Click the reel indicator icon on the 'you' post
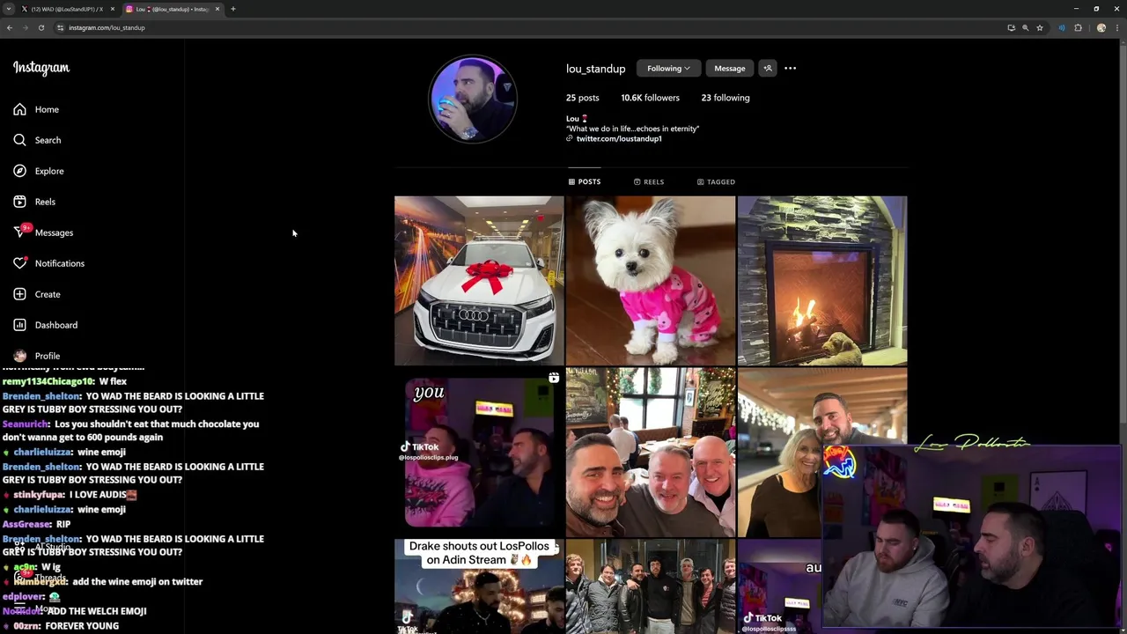This screenshot has width=1127, height=634. 553,379
